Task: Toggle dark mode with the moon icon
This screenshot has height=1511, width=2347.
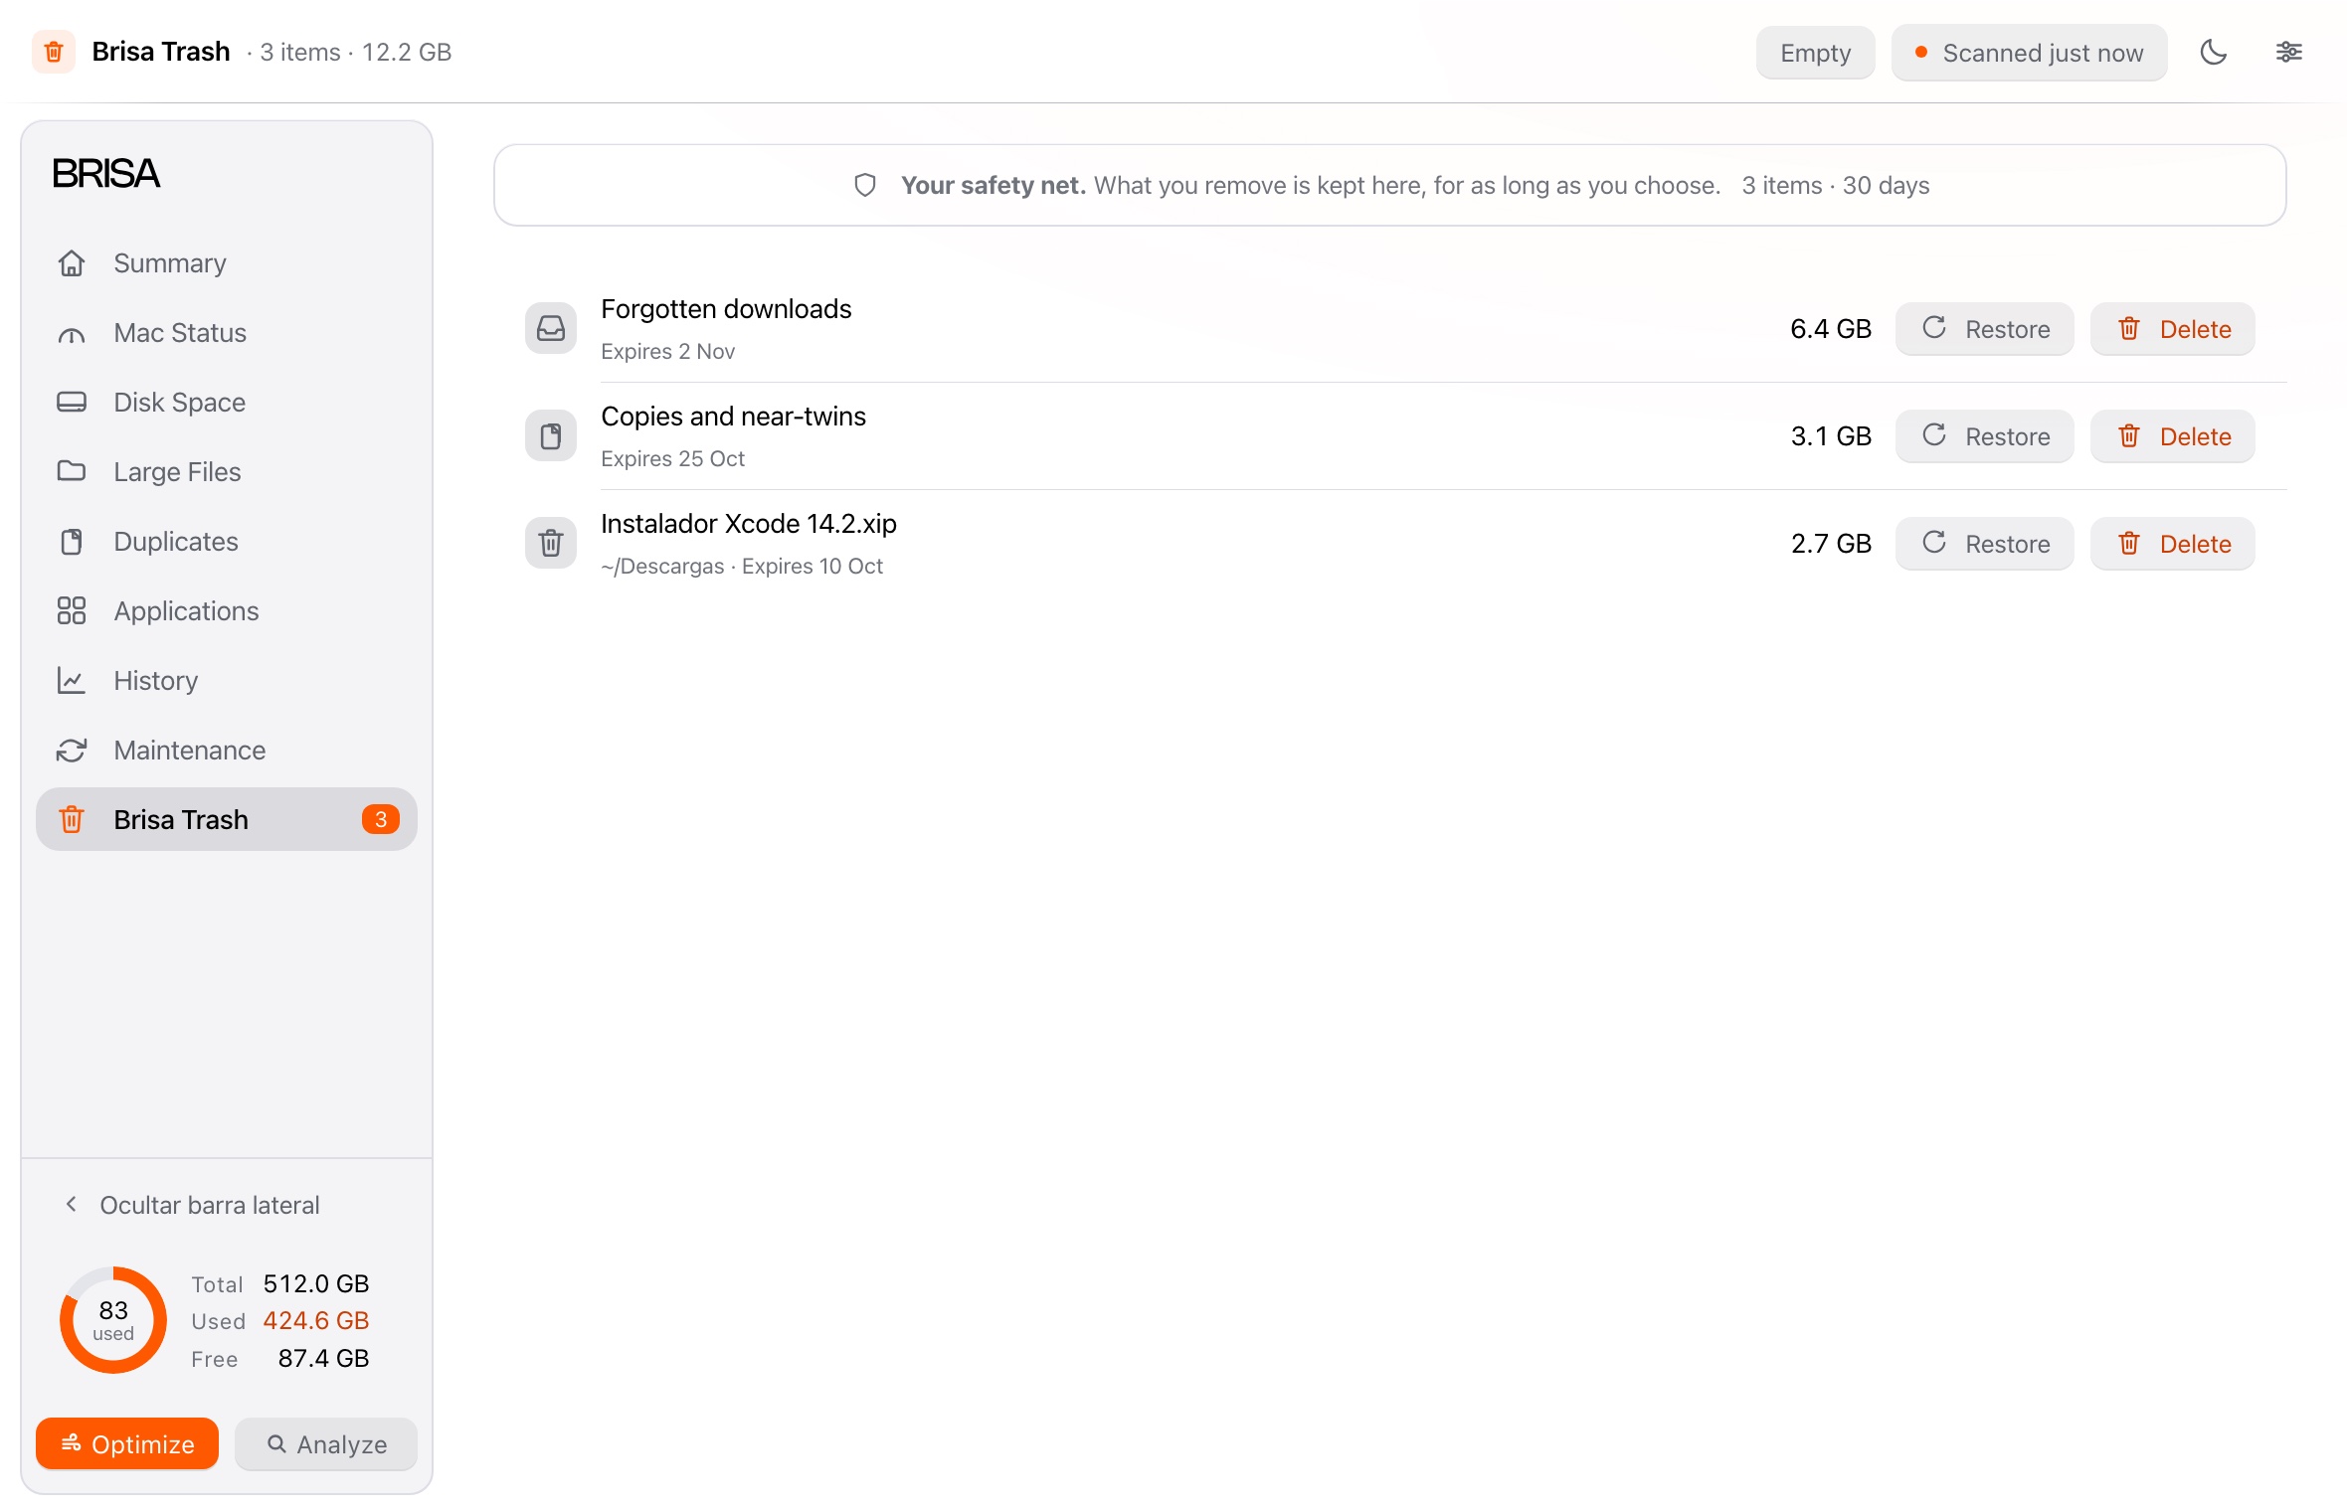Action: pyautogui.click(x=2213, y=53)
